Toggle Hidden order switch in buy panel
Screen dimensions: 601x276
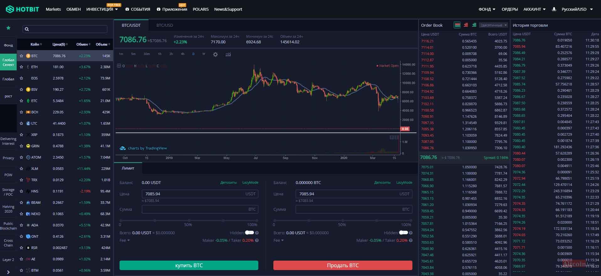(250, 233)
